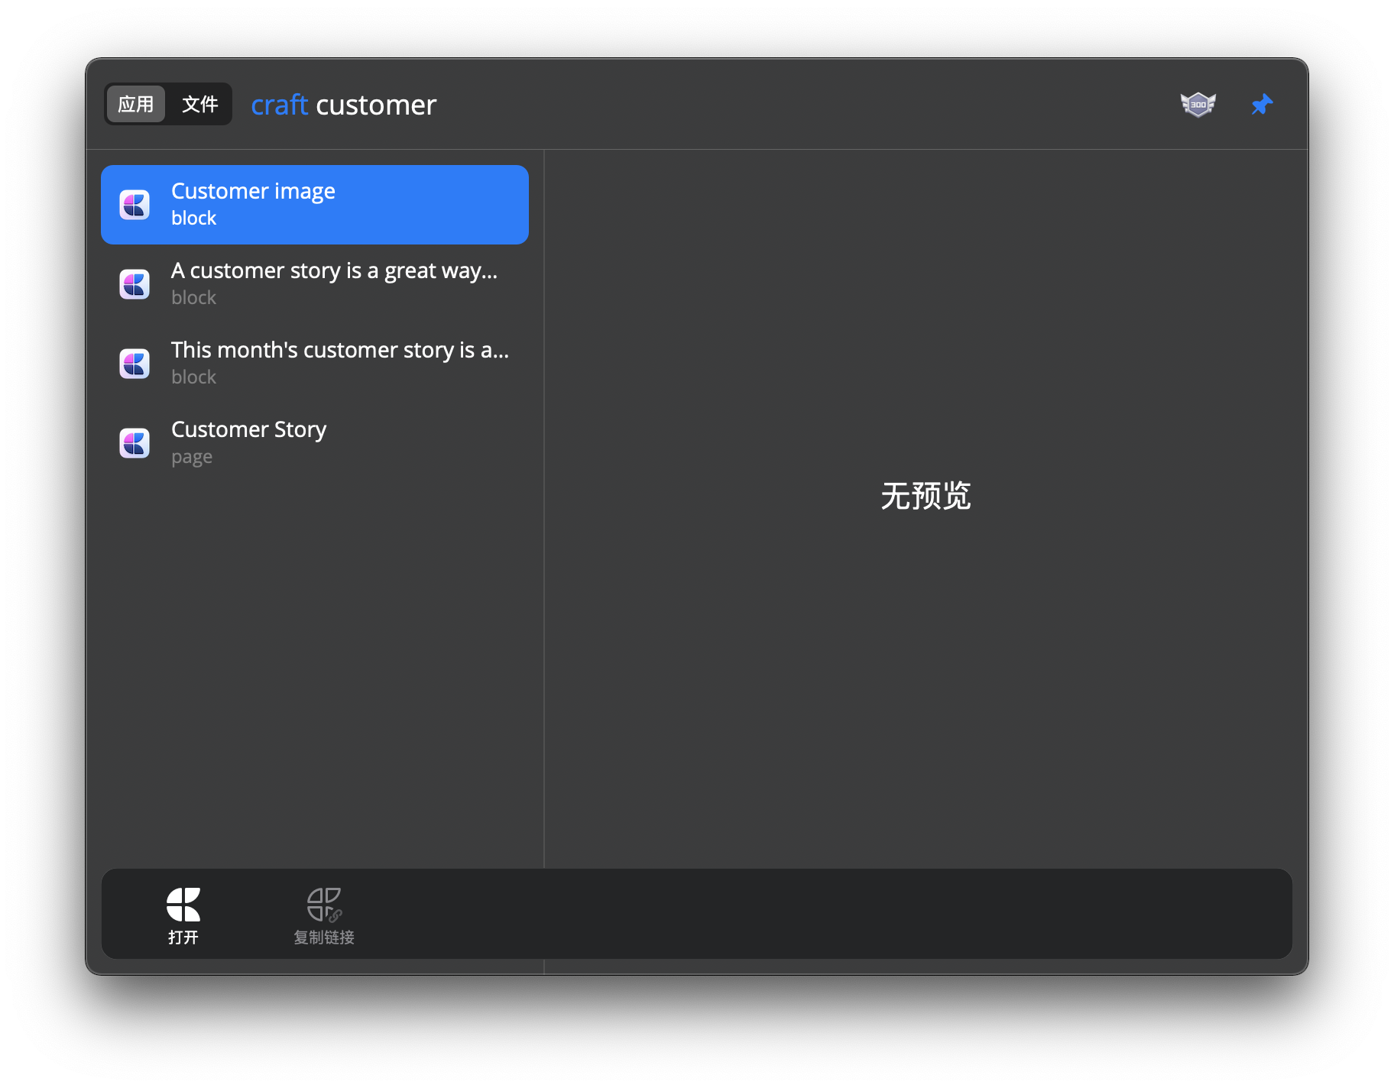
Task: Select the 'Customer Story' page result
Action: [x=315, y=443]
